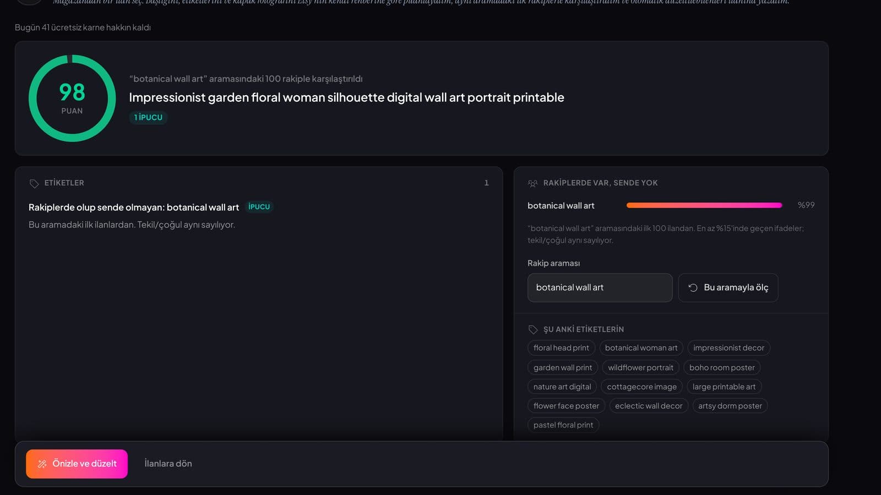This screenshot has height=495, width=881.
Task: Select the floral head print tag chip
Action: 561,348
